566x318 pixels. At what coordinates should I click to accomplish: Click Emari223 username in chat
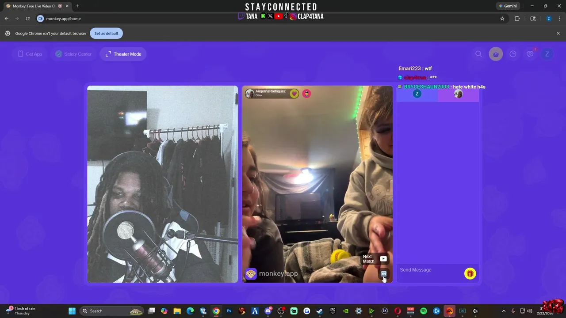tap(409, 68)
